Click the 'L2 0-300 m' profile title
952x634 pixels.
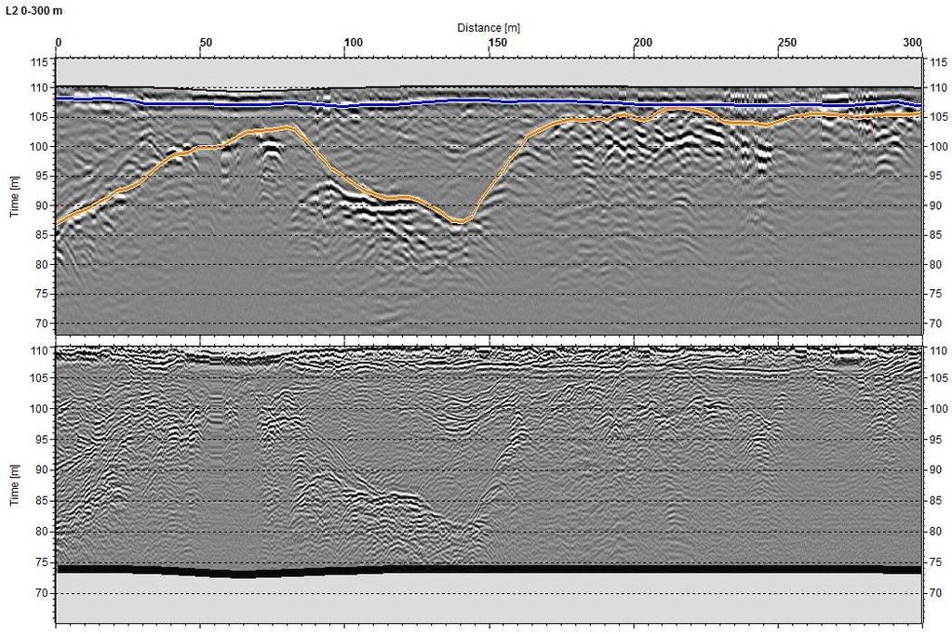pos(34,11)
